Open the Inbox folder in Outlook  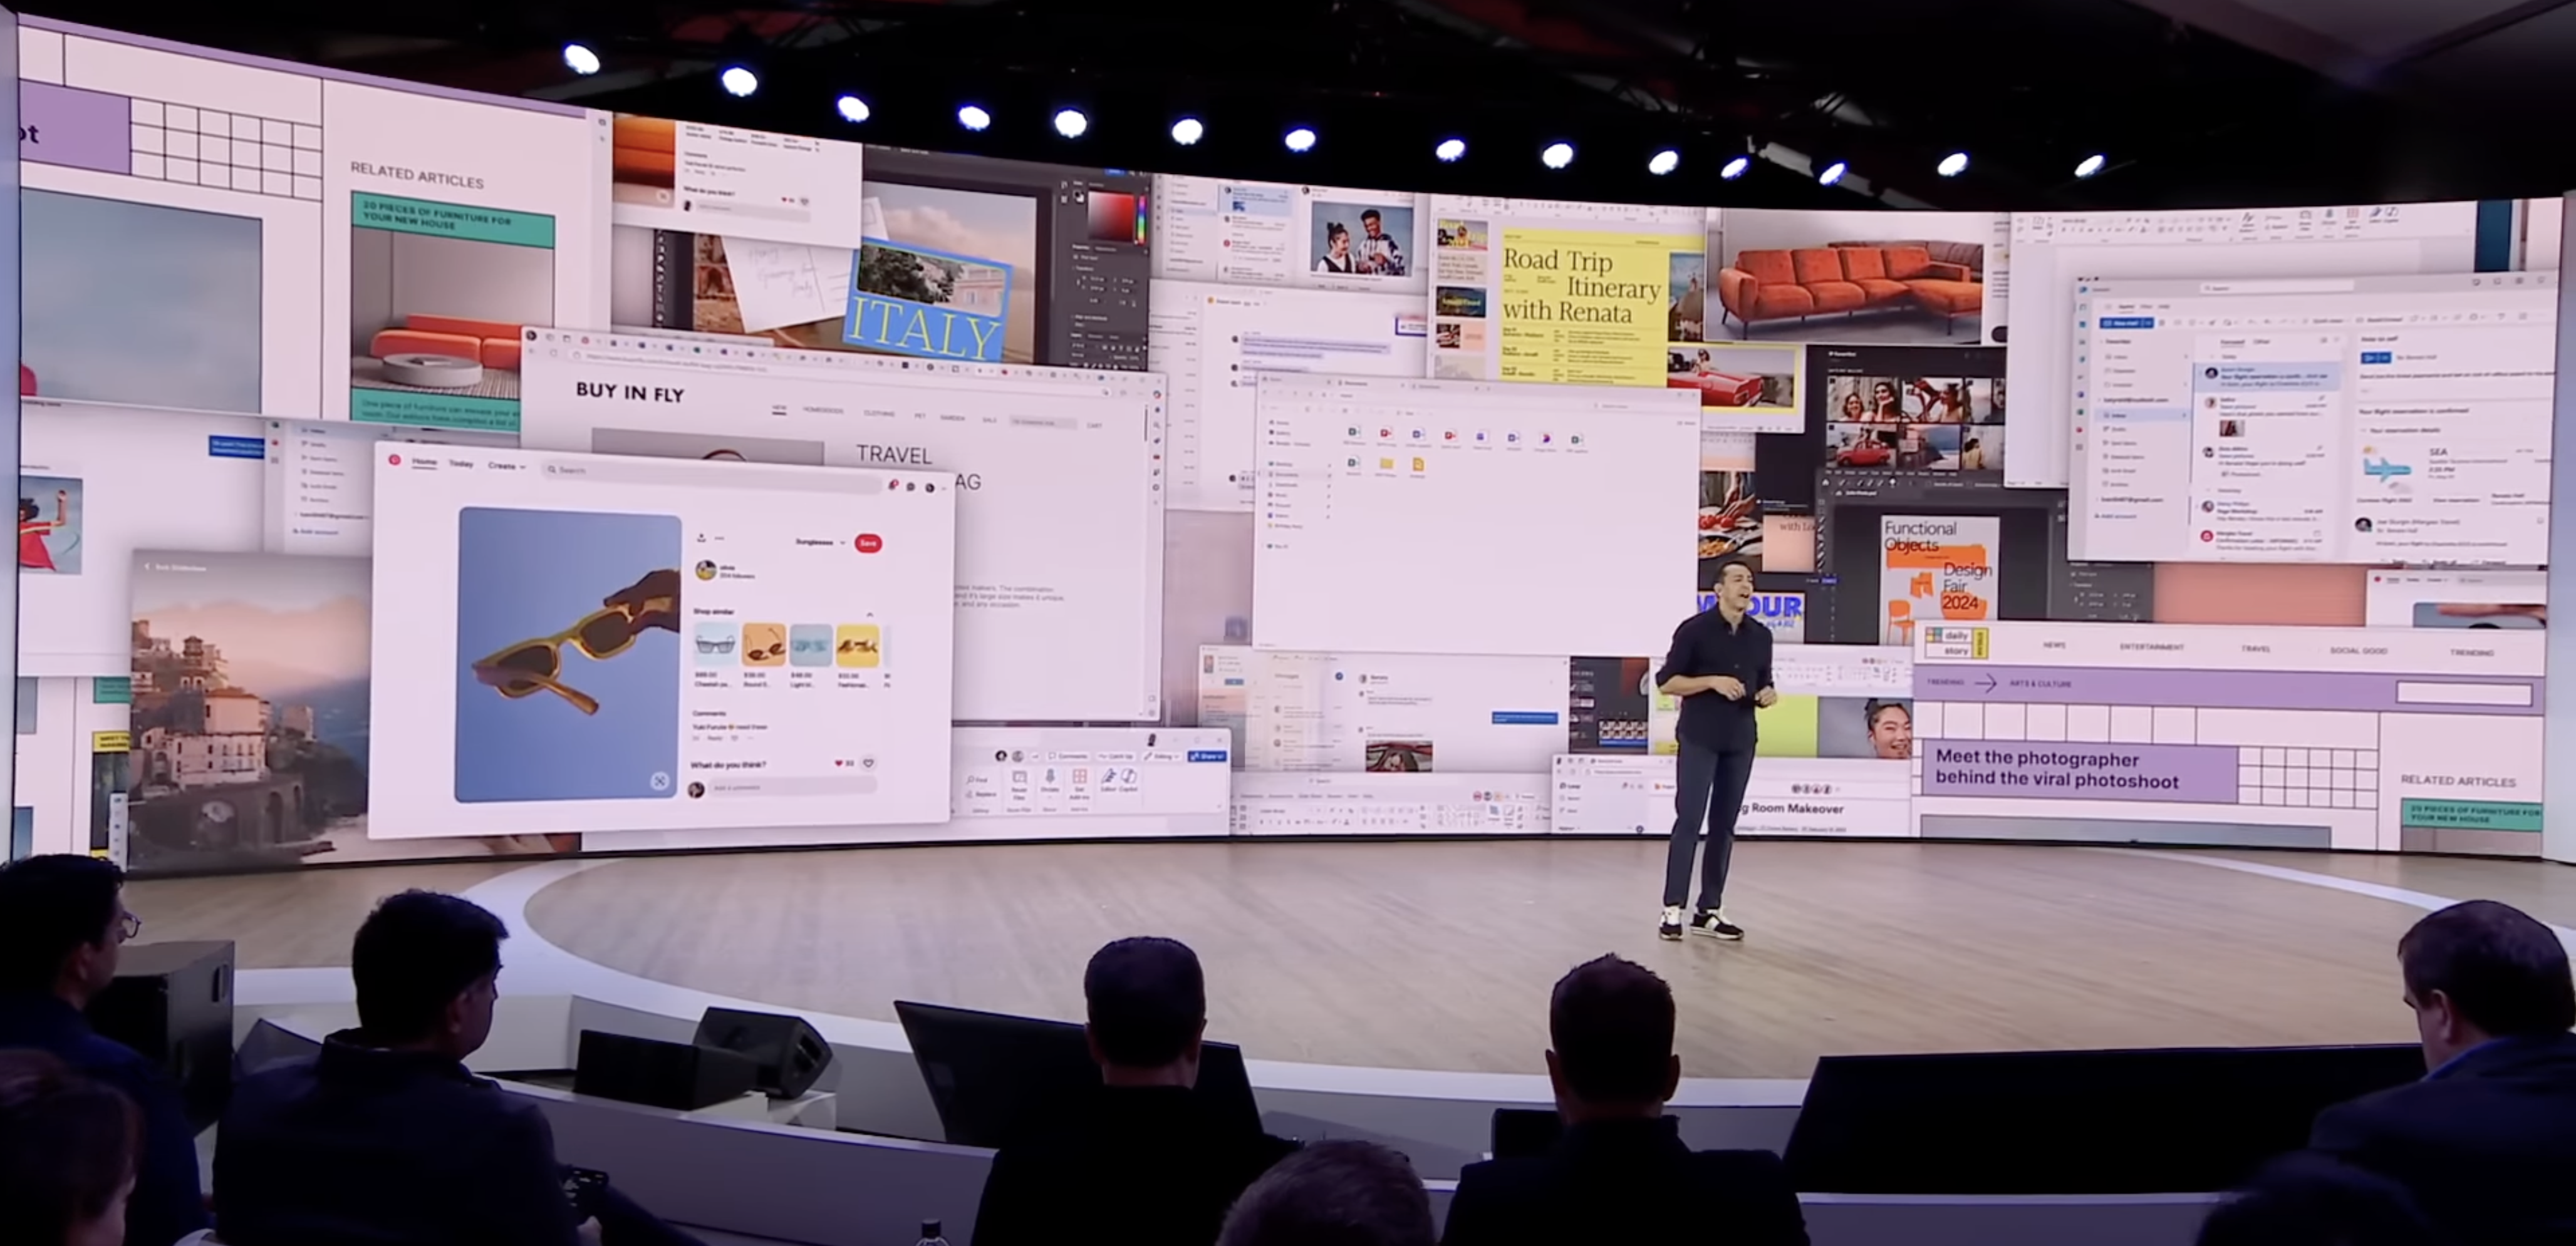point(2142,416)
